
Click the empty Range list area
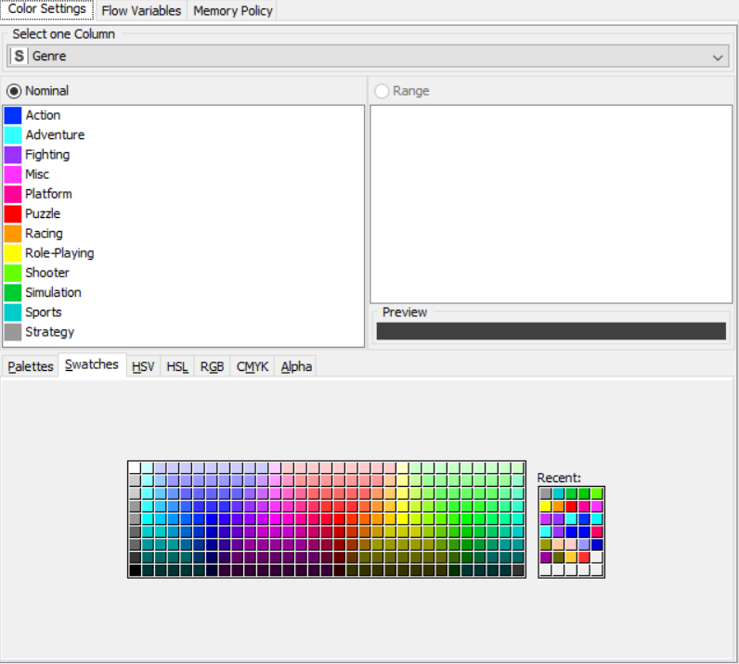[551, 204]
